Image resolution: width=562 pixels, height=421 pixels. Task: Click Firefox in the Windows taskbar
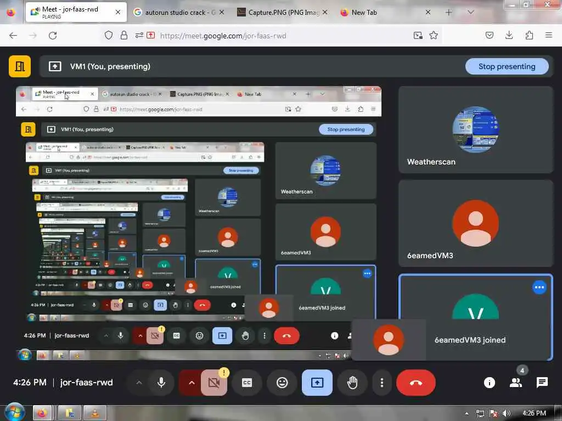click(43, 413)
